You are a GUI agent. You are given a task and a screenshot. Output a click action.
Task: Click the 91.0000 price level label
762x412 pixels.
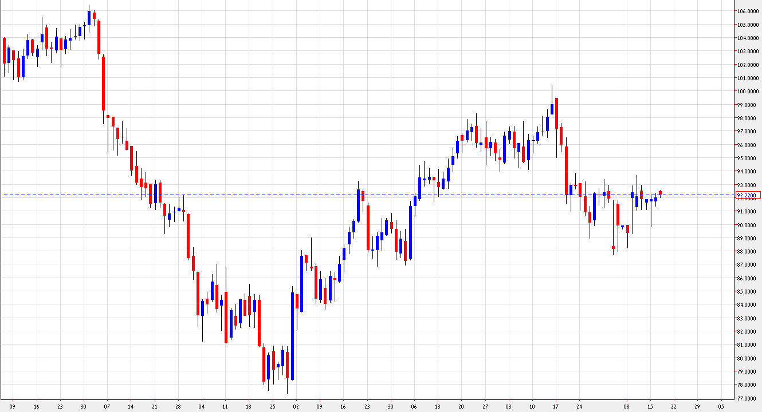tap(747, 212)
